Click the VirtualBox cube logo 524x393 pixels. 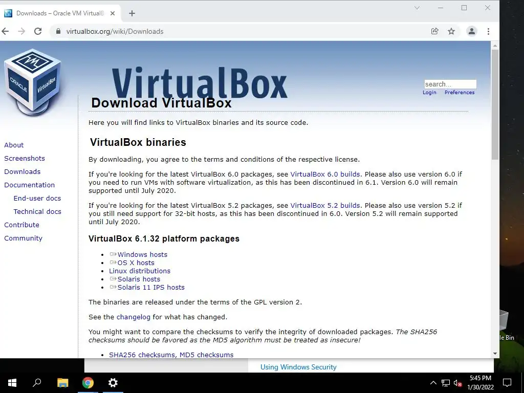32,82
